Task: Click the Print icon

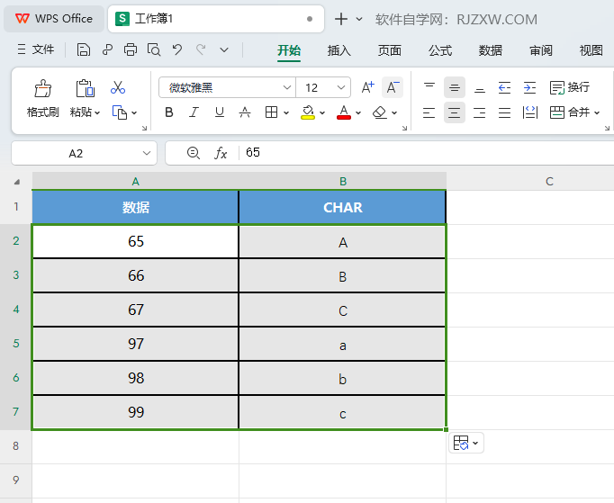Action: coord(131,50)
